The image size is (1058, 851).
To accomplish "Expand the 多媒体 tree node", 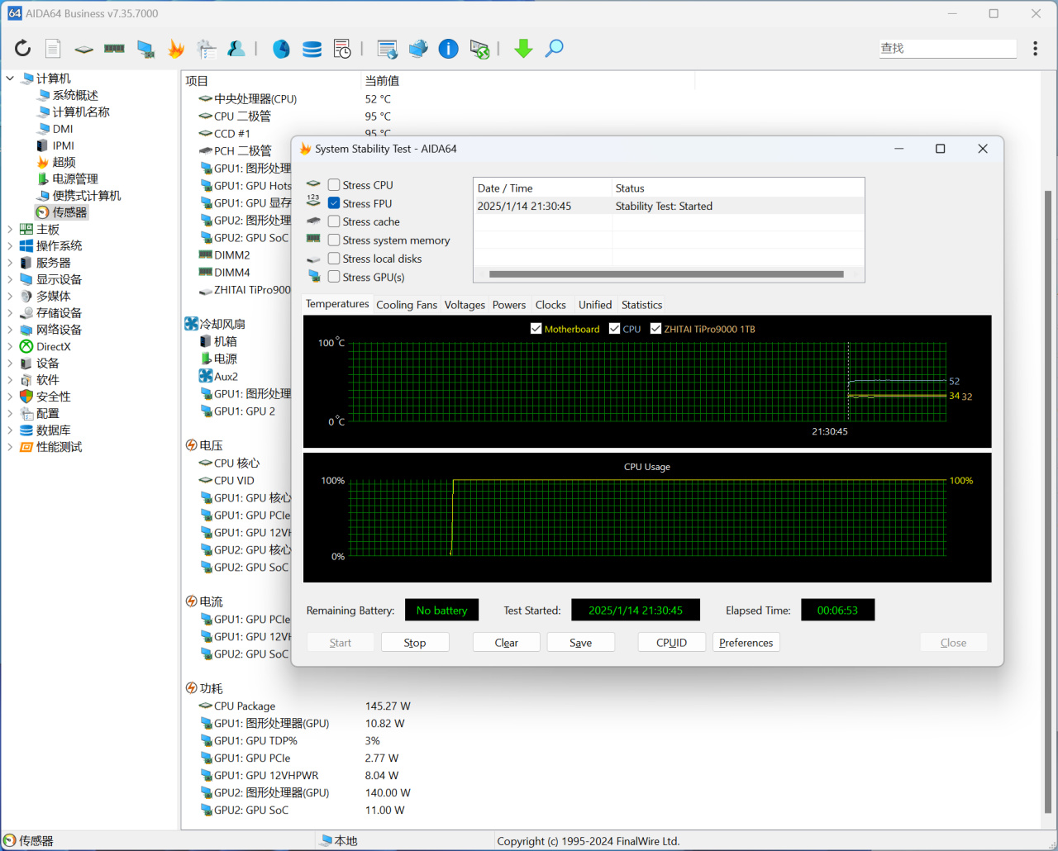I will pos(10,296).
